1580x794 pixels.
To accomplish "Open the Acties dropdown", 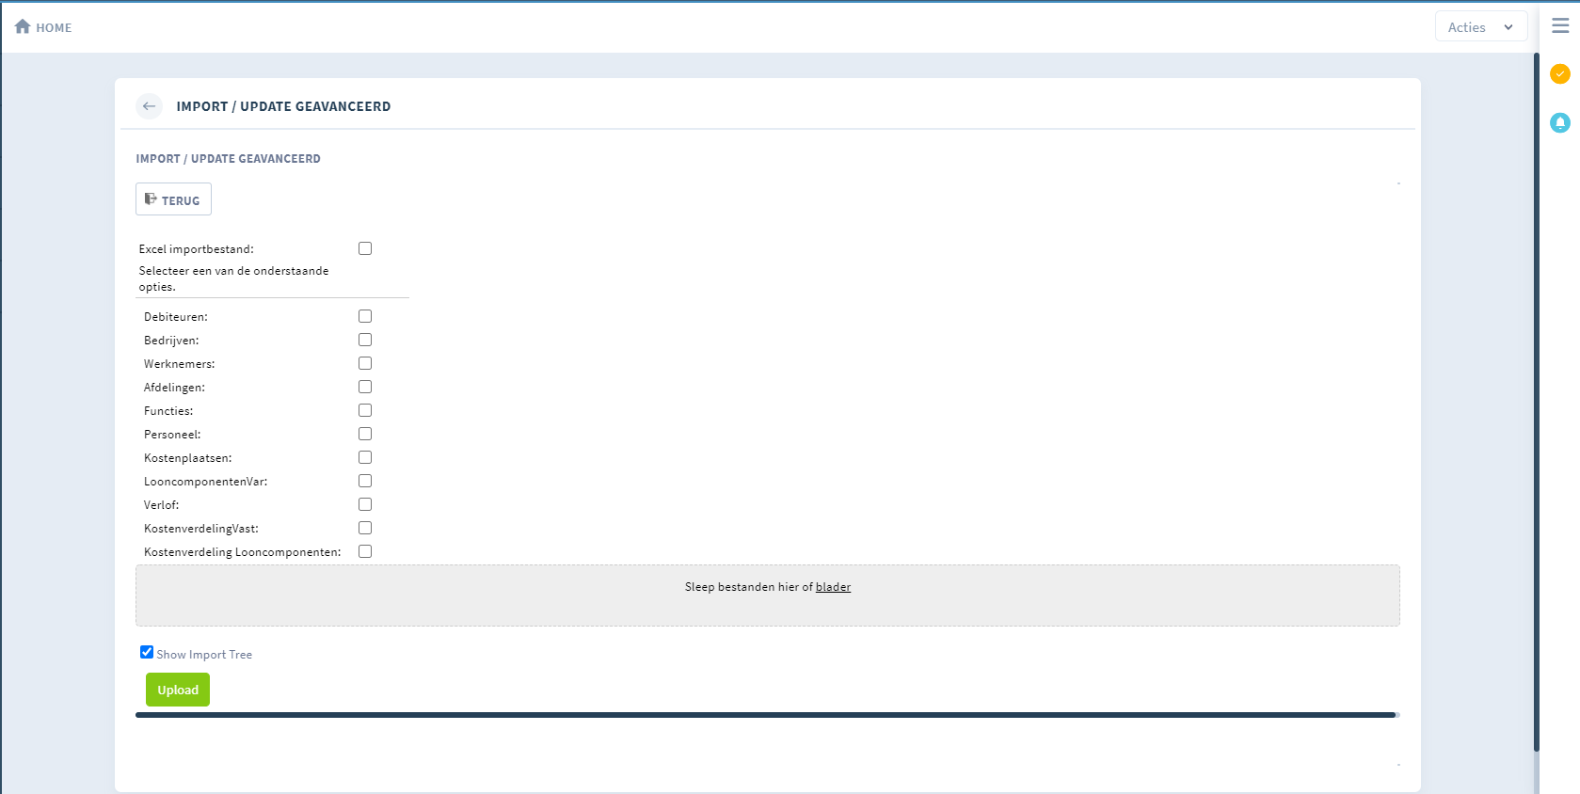I will click(x=1481, y=27).
